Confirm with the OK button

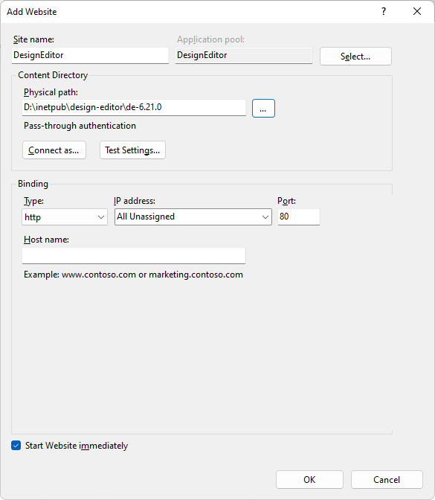(x=309, y=479)
